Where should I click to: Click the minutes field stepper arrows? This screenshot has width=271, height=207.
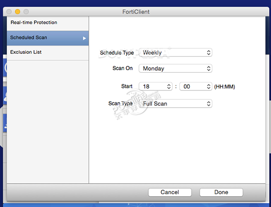pos(208,86)
